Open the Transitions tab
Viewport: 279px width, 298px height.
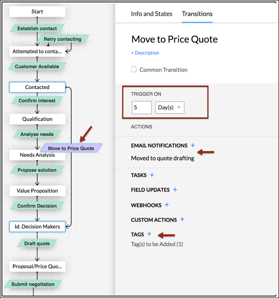point(197,14)
